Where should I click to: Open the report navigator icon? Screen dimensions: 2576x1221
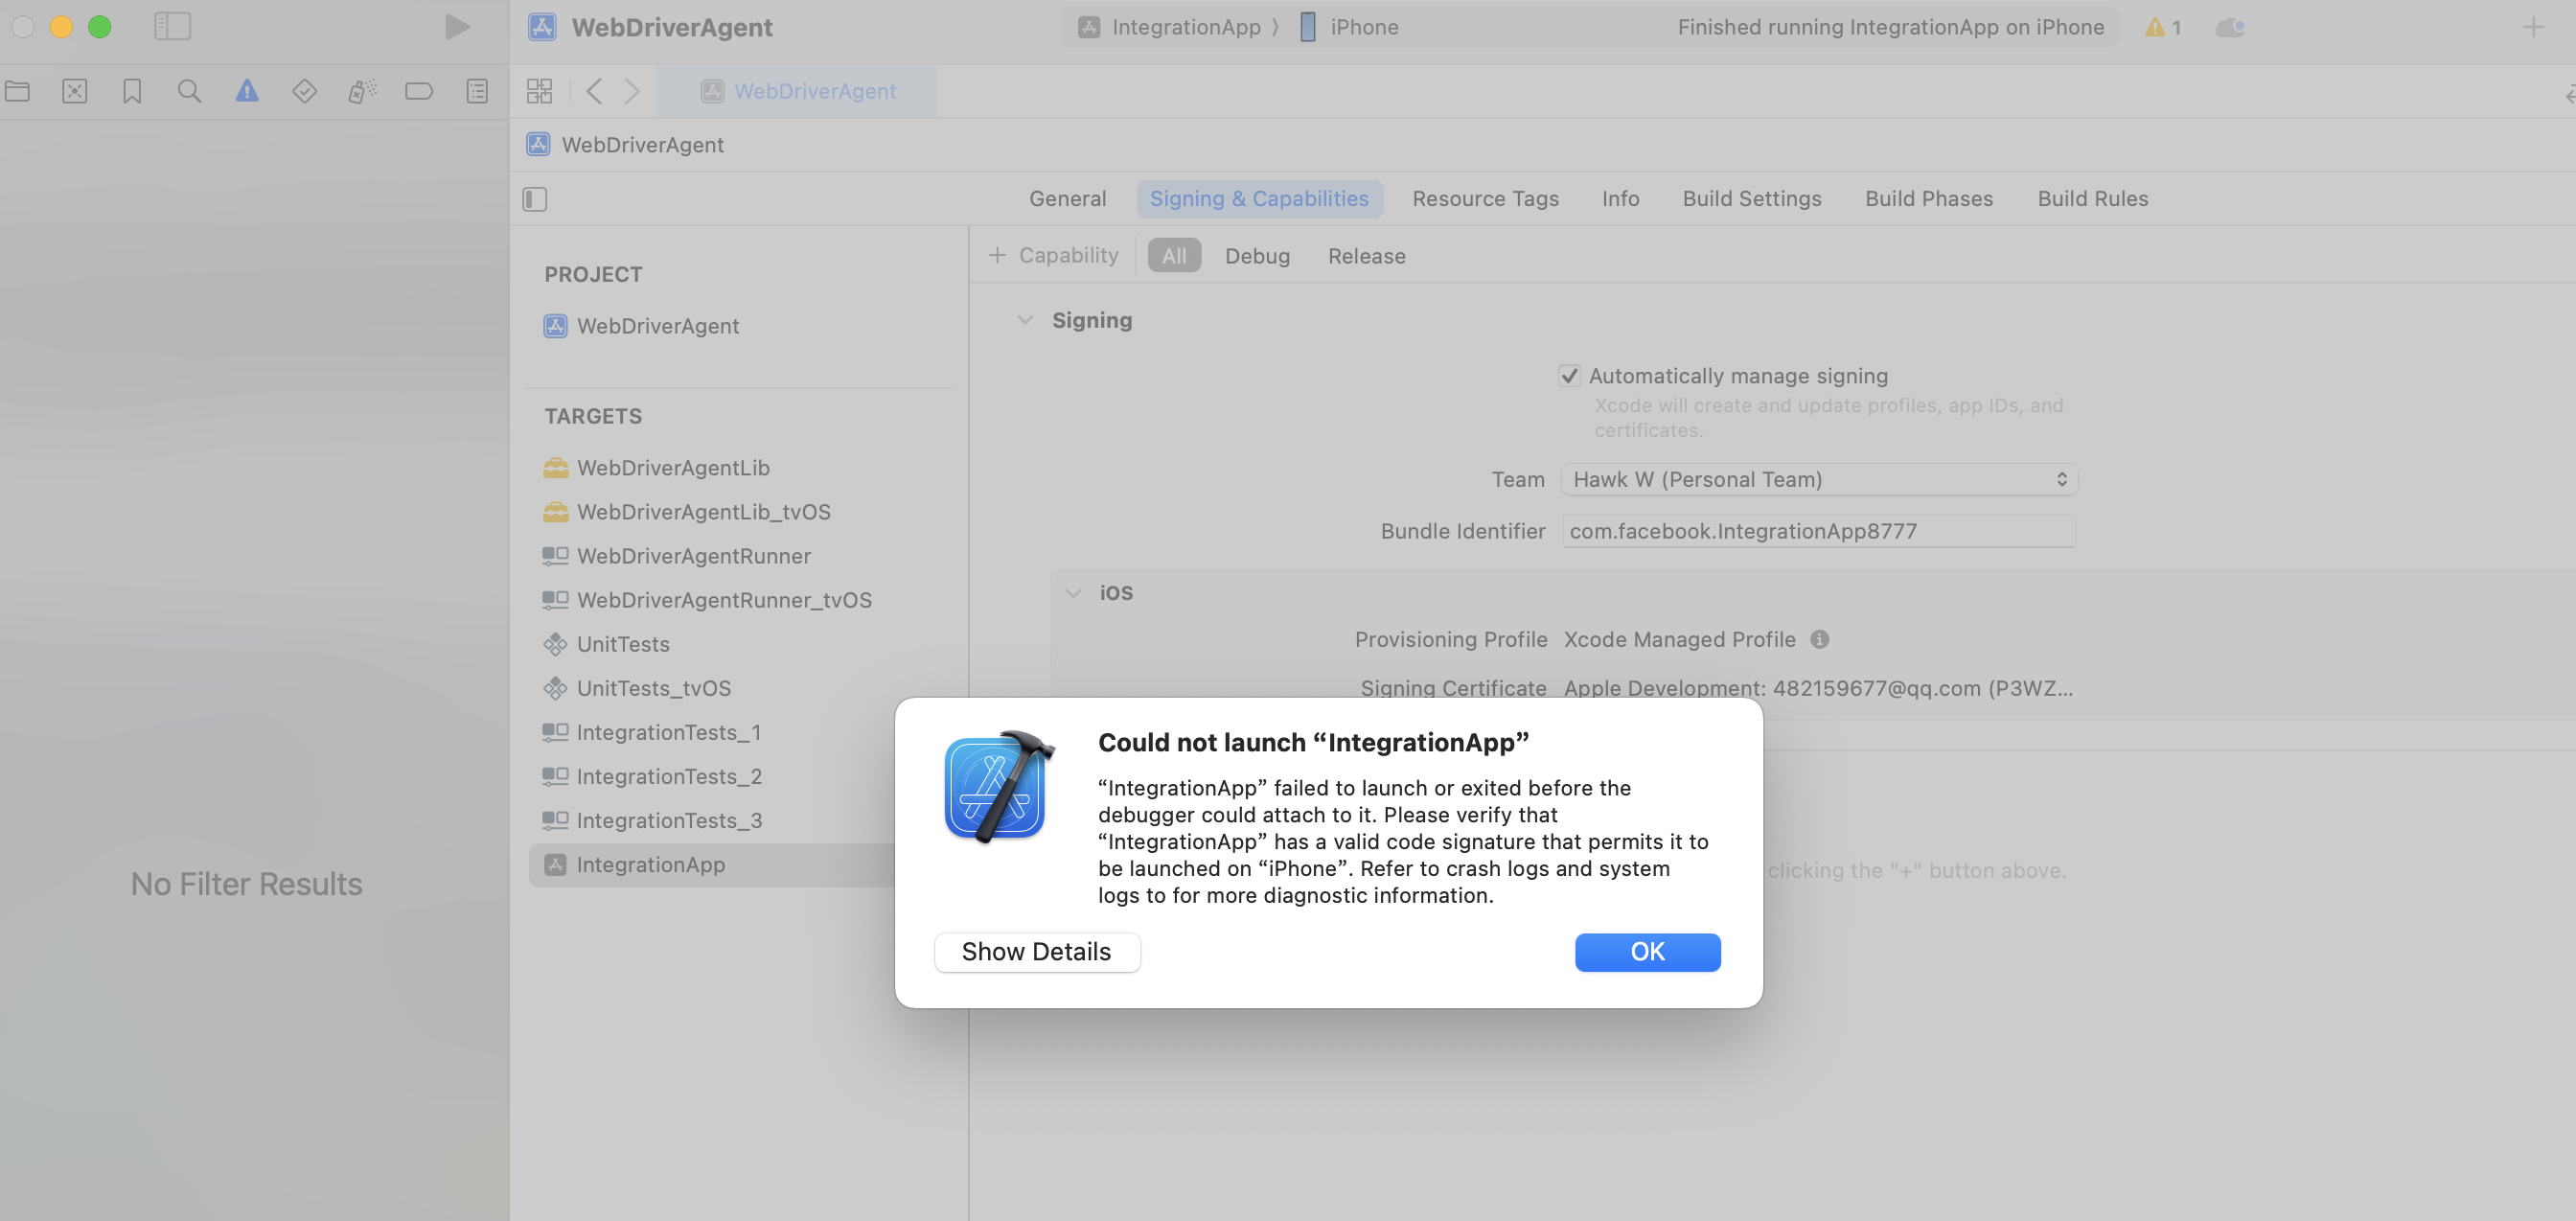477,91
